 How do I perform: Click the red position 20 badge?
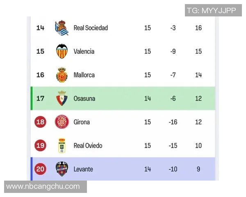coord(41,169)
